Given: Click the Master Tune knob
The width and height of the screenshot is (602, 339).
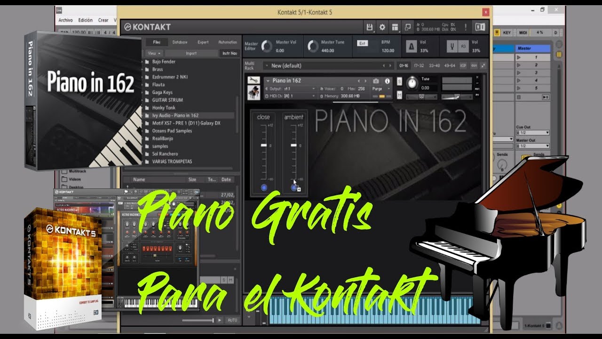Looking at the screenshot, I should coord(313,46).
